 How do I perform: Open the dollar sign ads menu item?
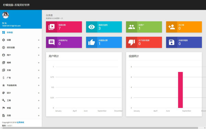(21, 78)
